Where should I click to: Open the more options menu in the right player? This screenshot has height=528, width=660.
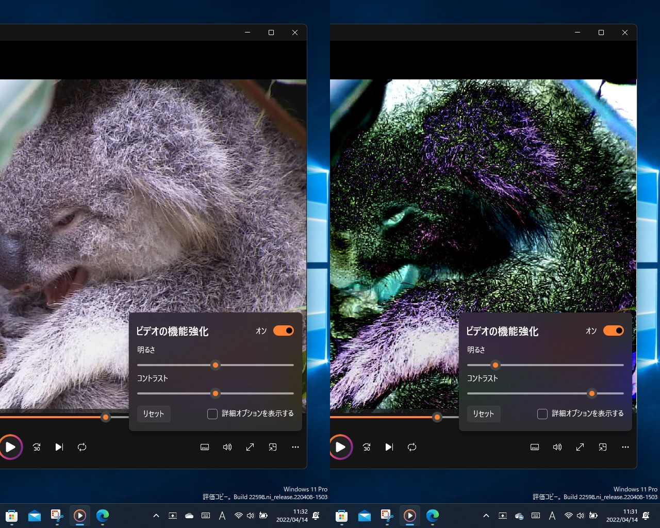tap(625, 447)
